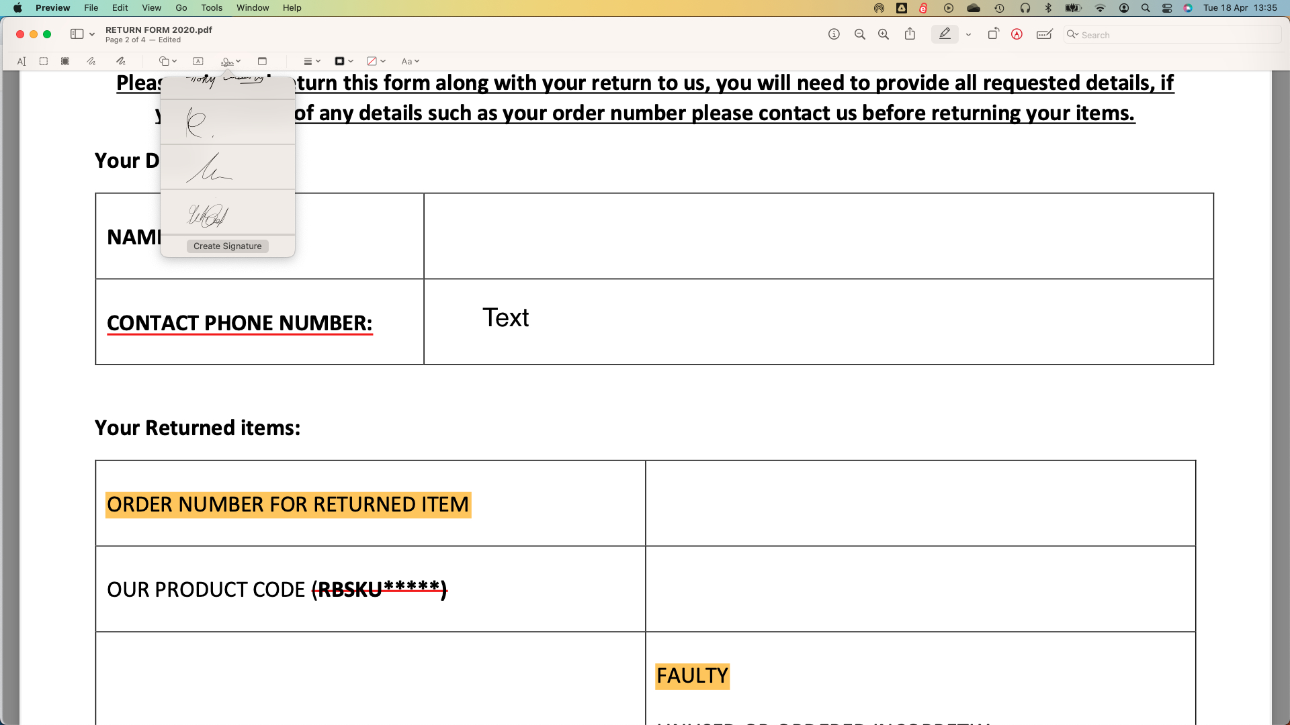
Task: Open the Tools menu
Action: [x=211, y=7]
